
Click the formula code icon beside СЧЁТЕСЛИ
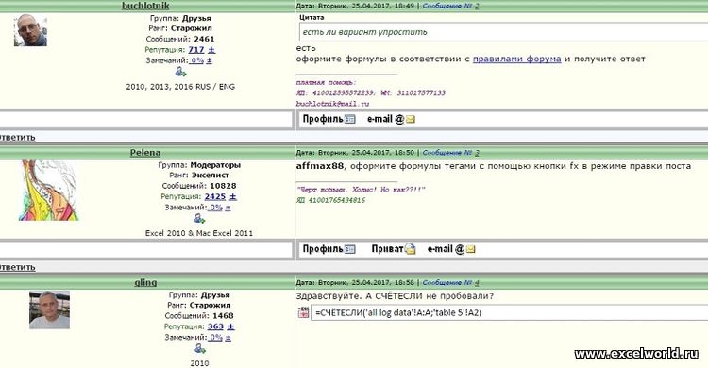pos(303,312)
